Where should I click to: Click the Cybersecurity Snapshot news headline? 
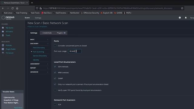coord(11,100)
